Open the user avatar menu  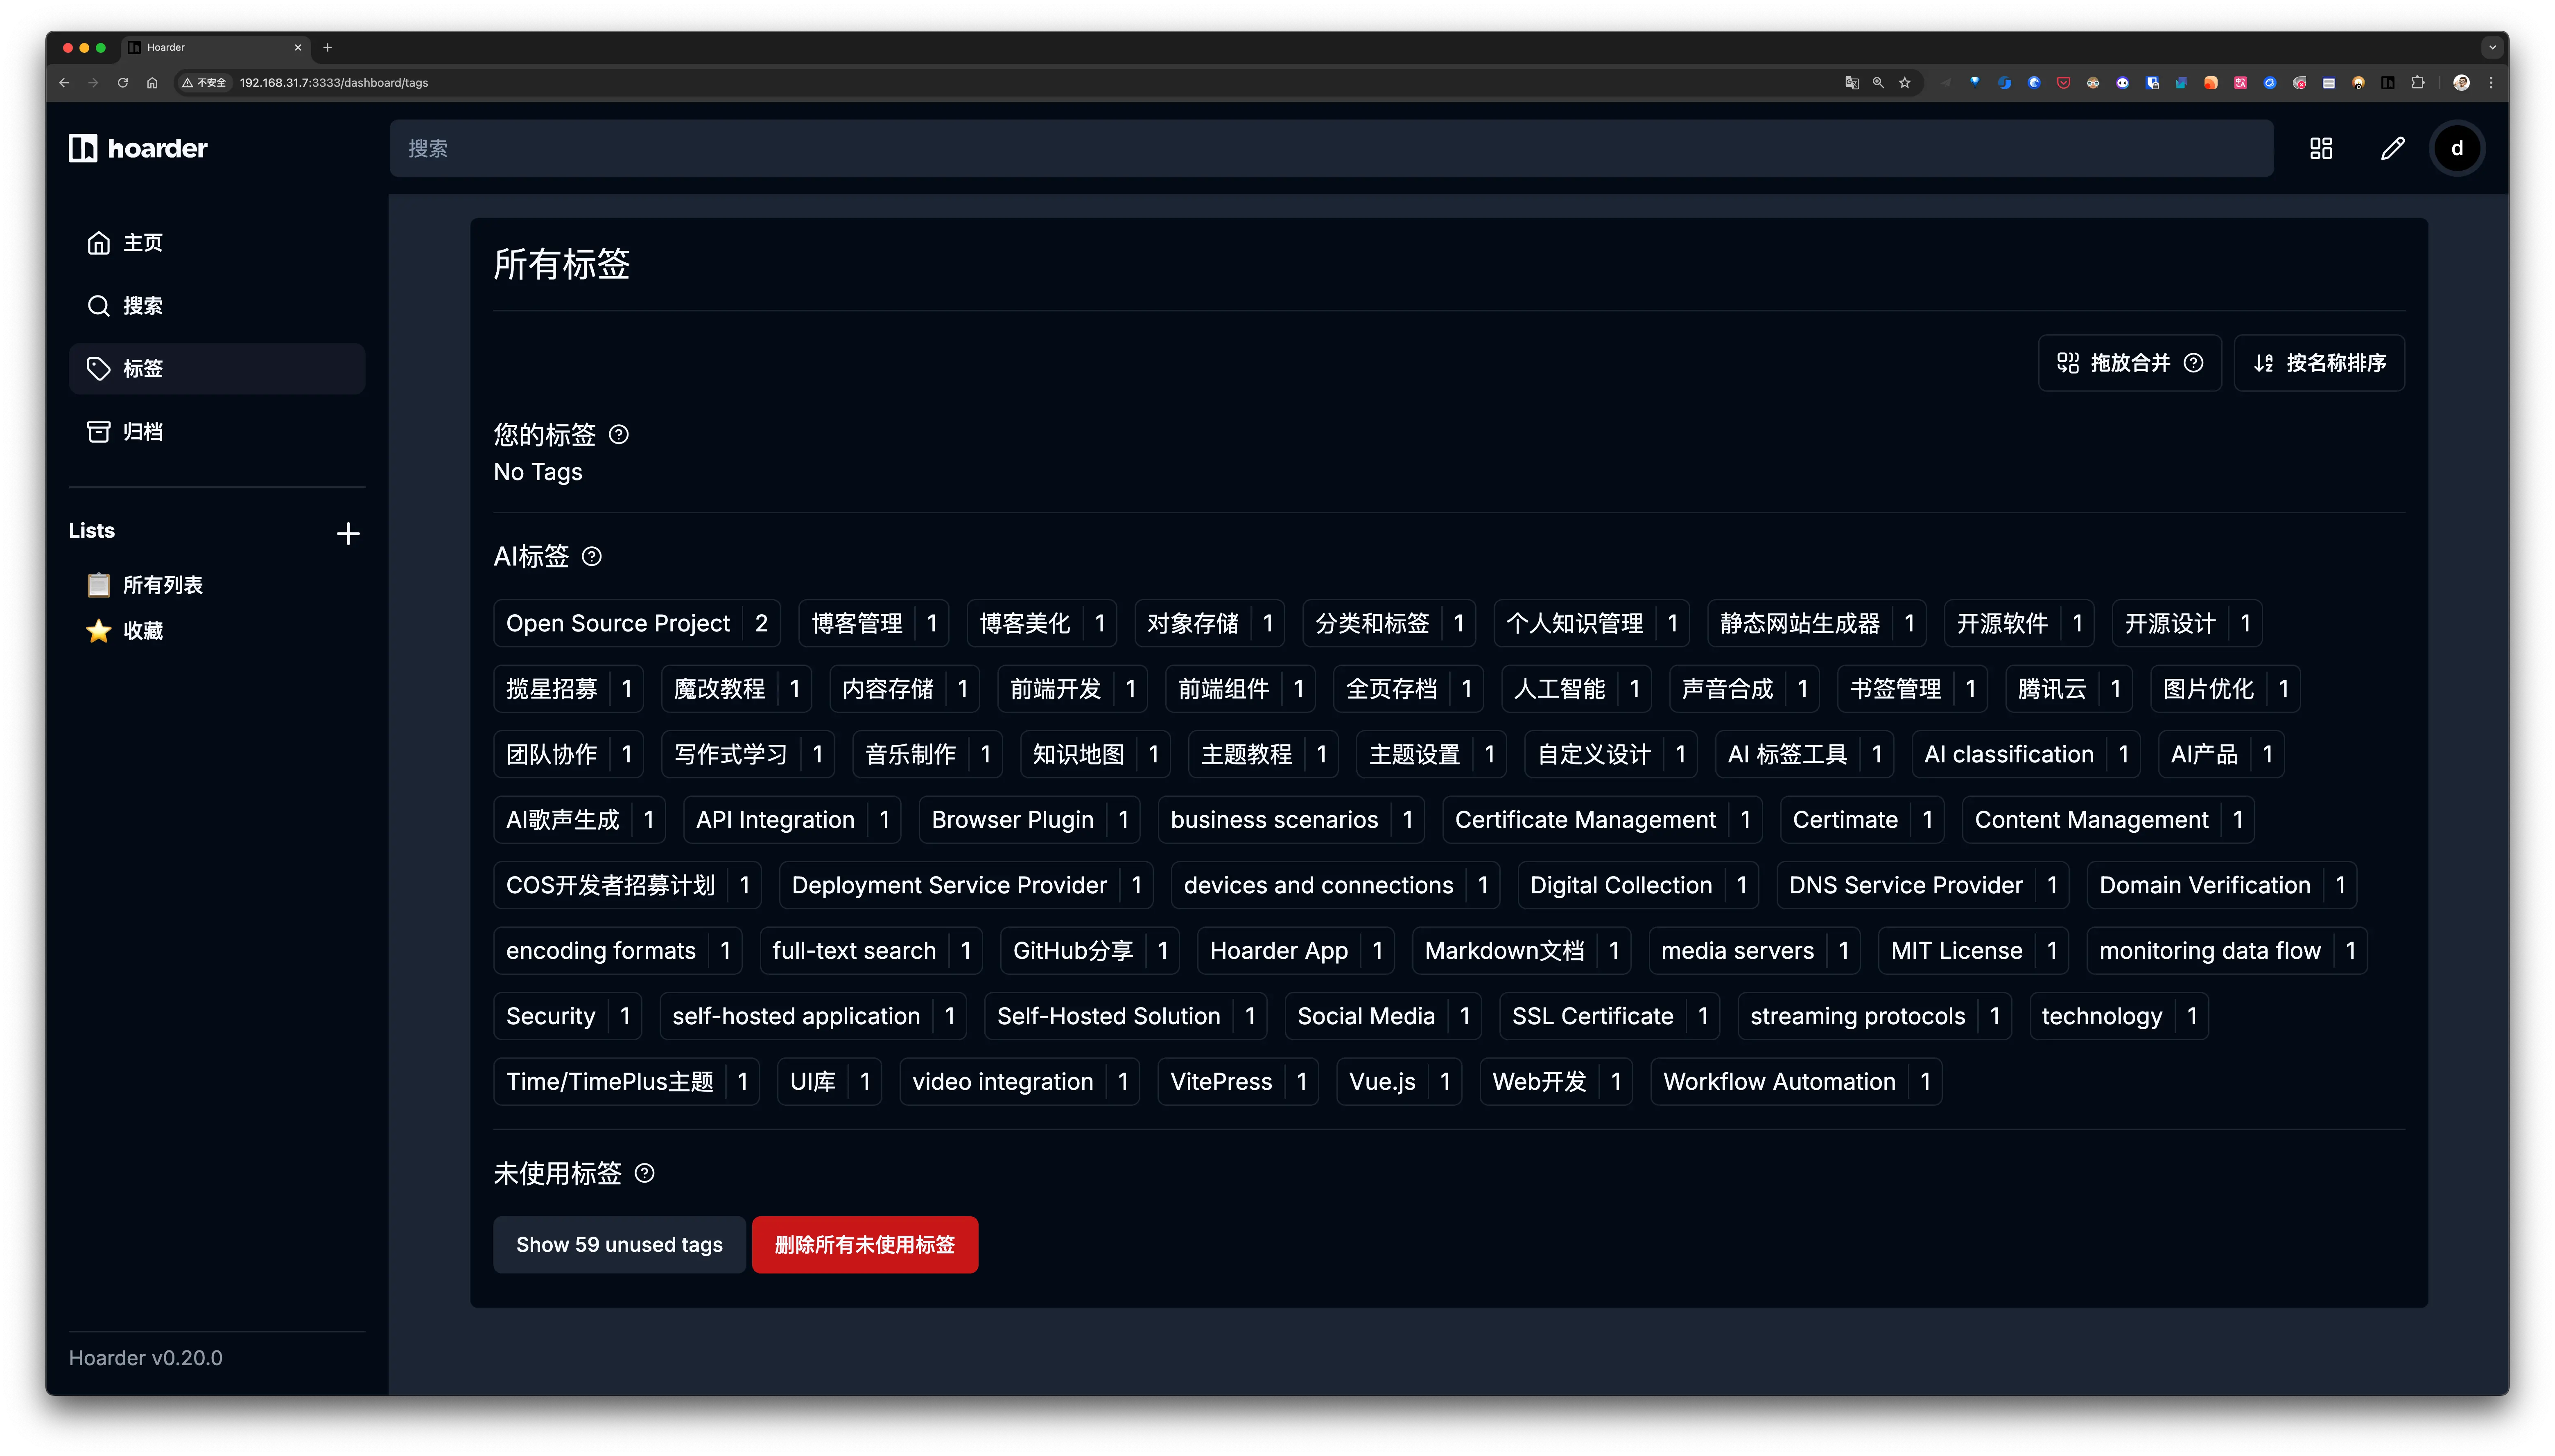click(2457, 149)
